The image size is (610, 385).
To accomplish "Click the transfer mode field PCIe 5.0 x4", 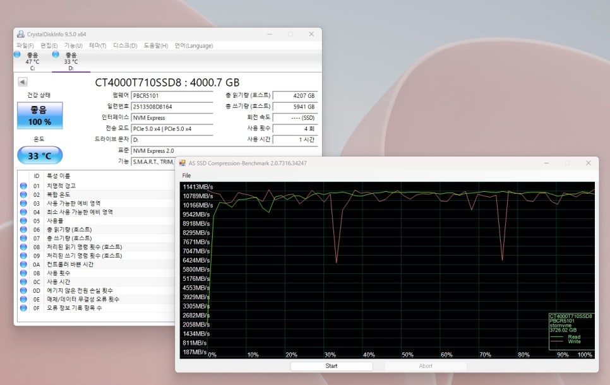I will click(x=172, y=129).
